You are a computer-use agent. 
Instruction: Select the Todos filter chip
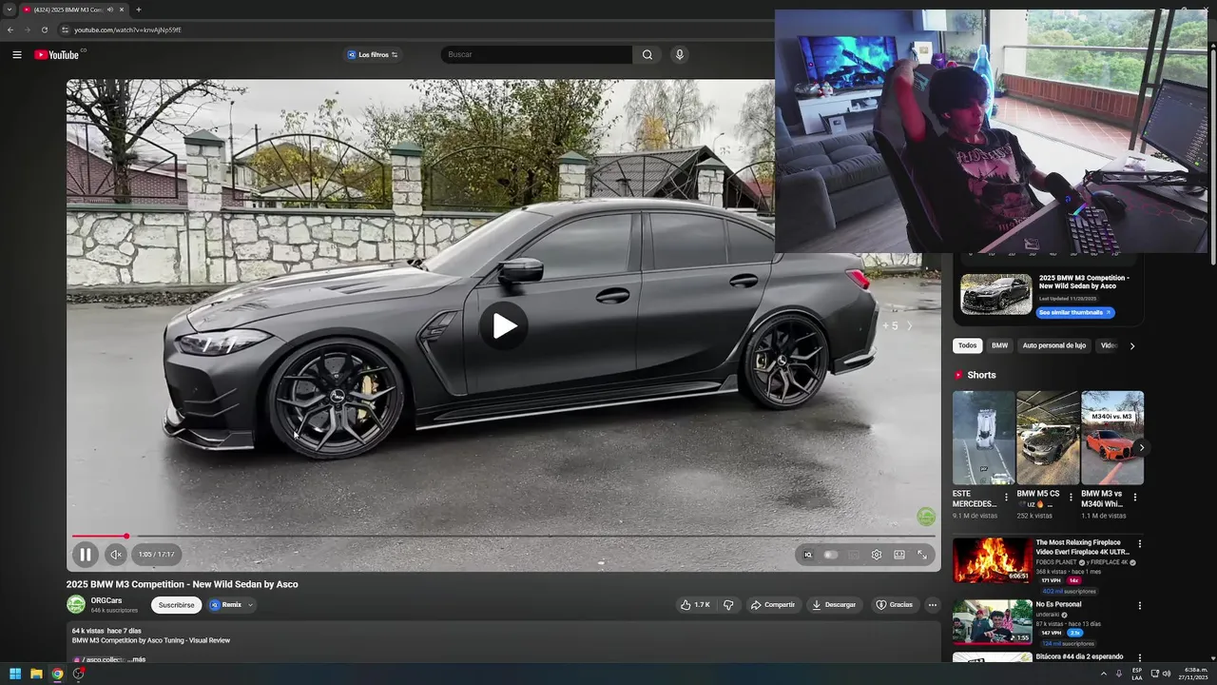click(x=967, y=345)
